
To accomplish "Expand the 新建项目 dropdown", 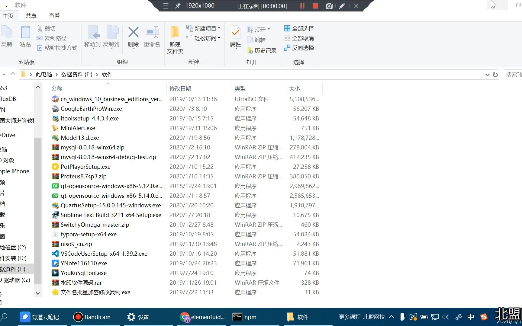I will point(219,28).
